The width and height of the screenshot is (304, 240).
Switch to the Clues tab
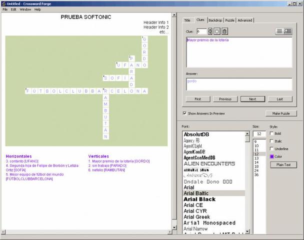[200, 20]
